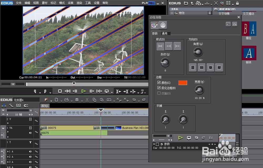The width and height of the screenshot is (263, 168).
Task: Choose forward diagonal stripes direction preset
Action: coord(210,67)
